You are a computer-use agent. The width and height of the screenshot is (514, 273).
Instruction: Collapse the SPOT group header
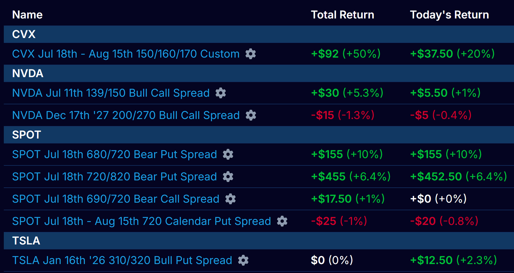point(27,135)
